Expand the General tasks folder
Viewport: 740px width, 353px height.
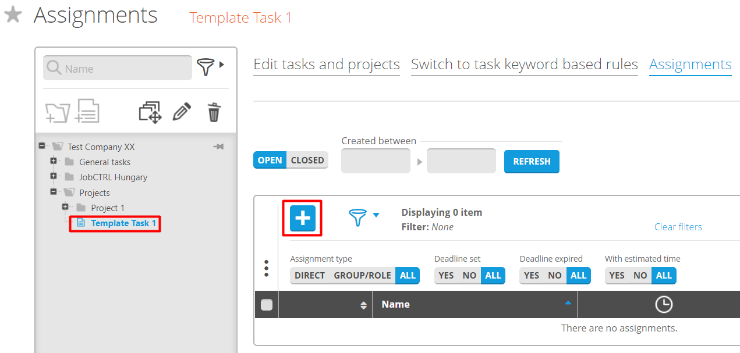pyautogui.click(x=54, y=161)
